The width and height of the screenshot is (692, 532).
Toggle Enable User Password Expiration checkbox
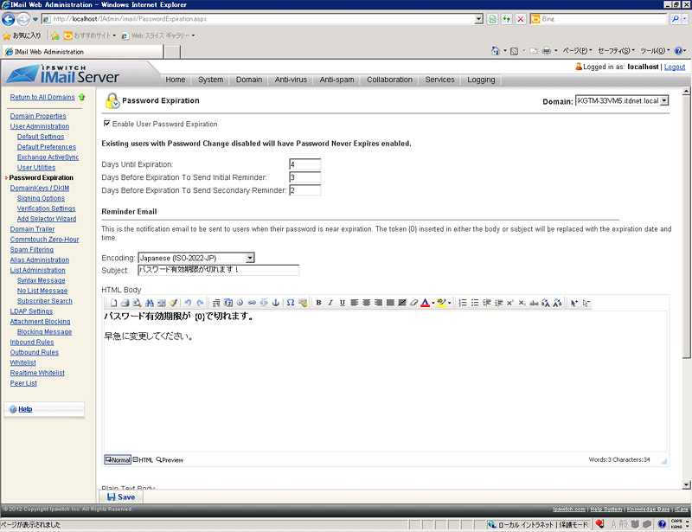(106, 124)
